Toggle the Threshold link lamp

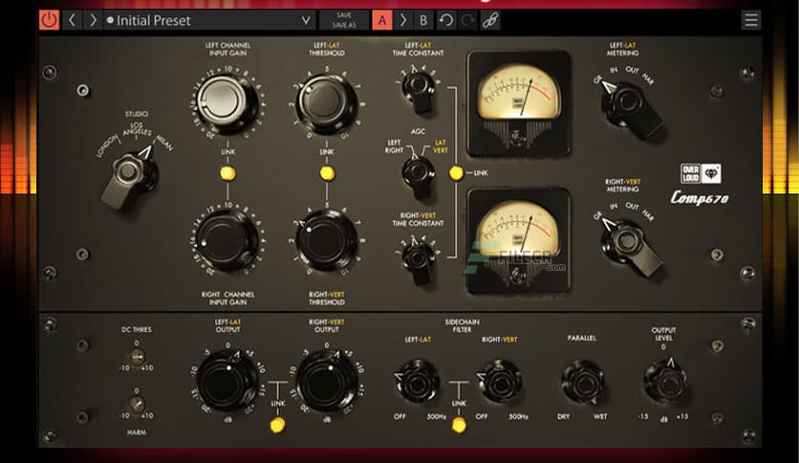(327, 173)
